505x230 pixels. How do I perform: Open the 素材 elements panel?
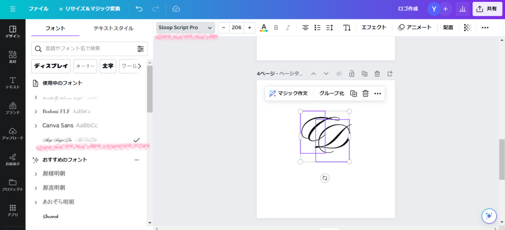tap(12, 57)
